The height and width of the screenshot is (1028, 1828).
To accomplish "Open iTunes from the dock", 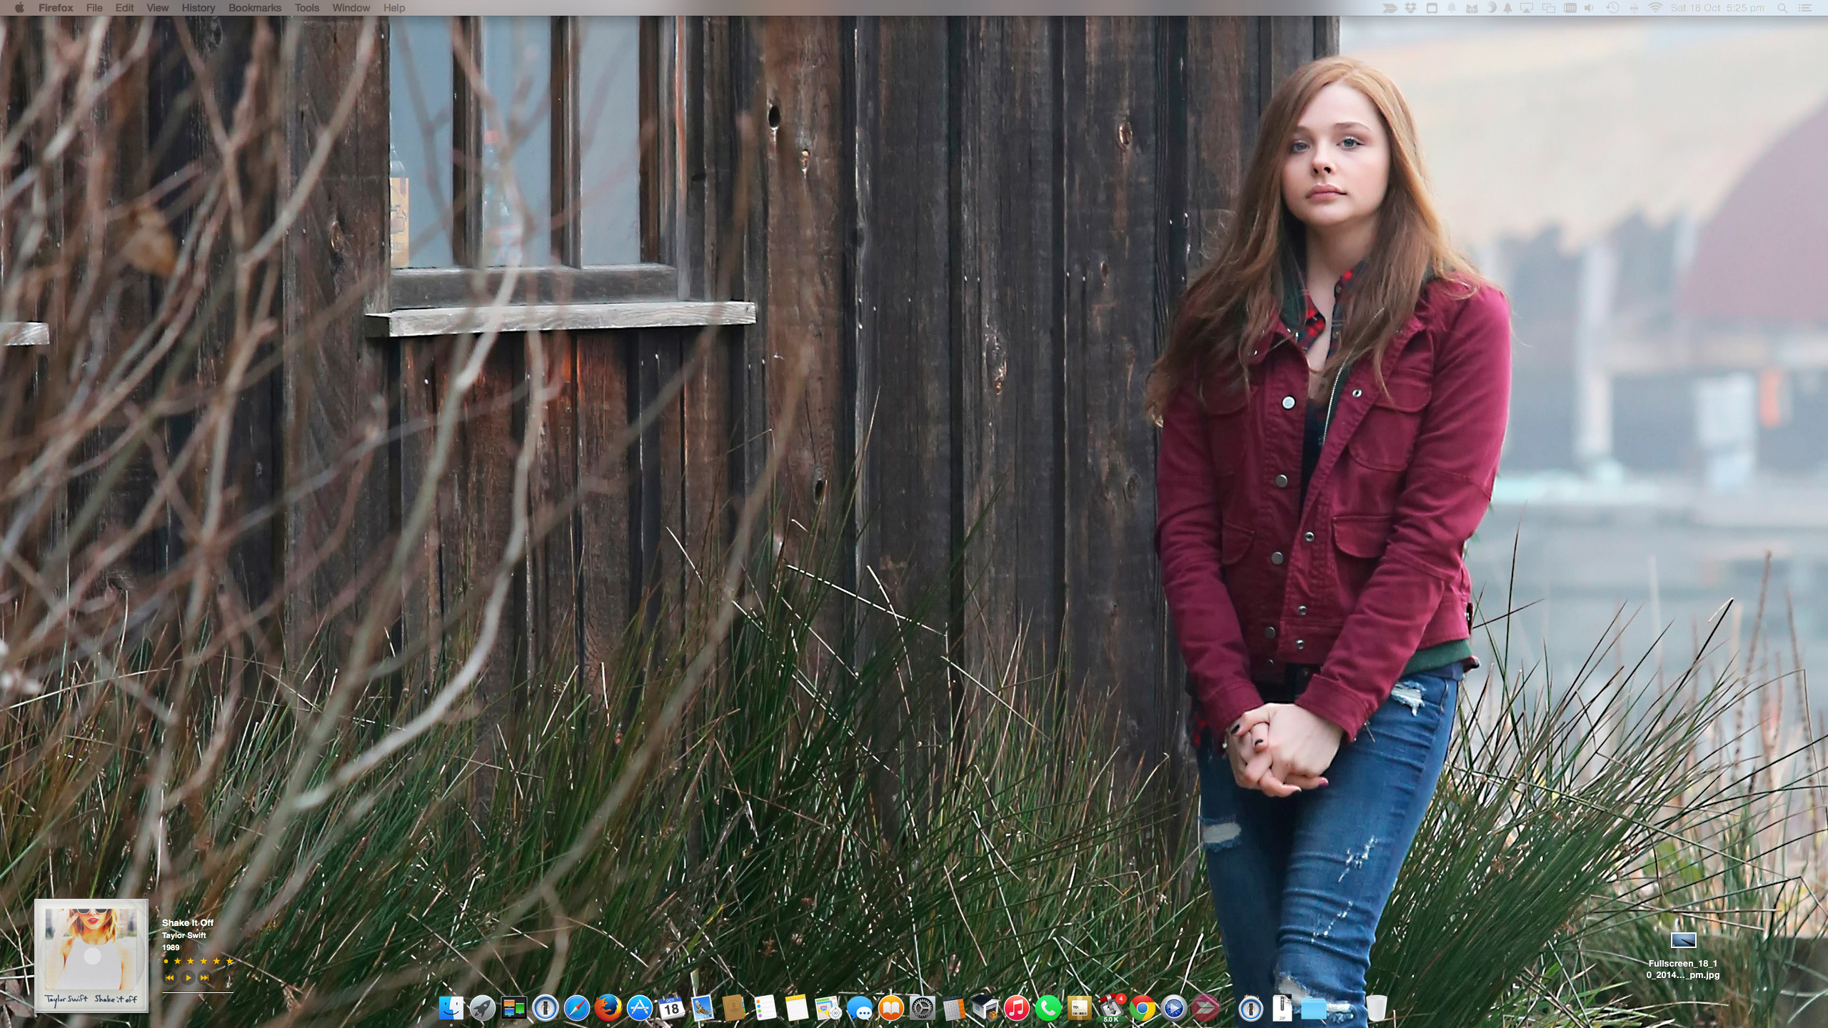I will (x=1016, y=1008).
